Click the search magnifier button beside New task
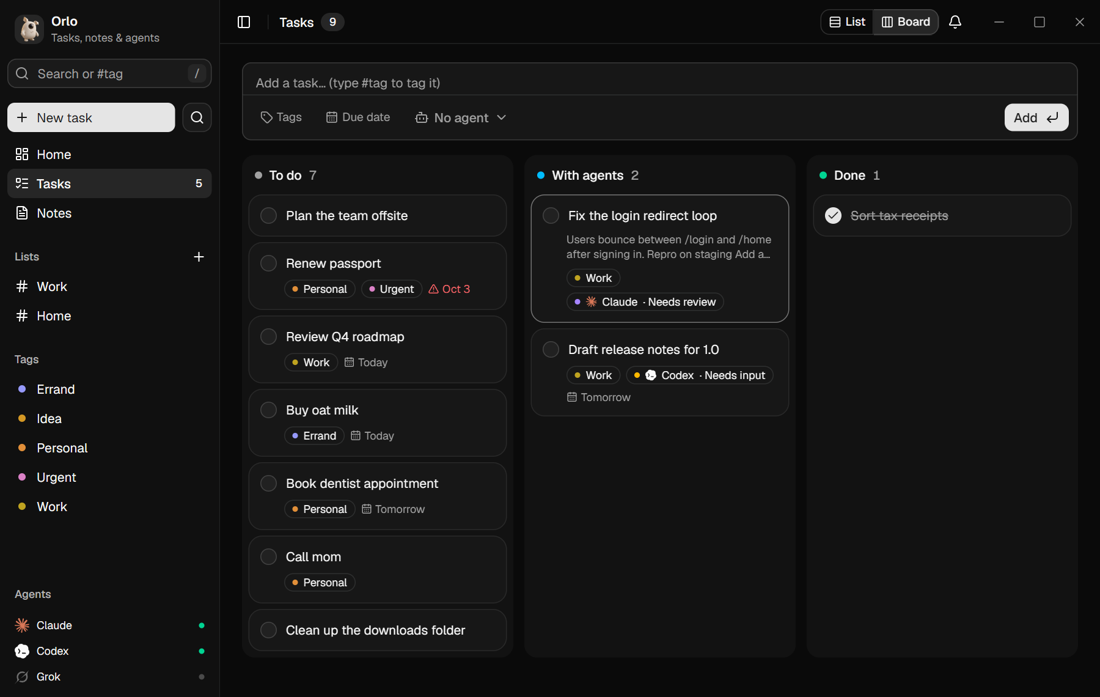The width and height of the screenshot is (1100, 697). pos(197,117)
